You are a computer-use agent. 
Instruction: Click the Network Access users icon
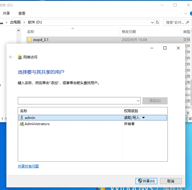pyautogui.click(x=20, y=57)
